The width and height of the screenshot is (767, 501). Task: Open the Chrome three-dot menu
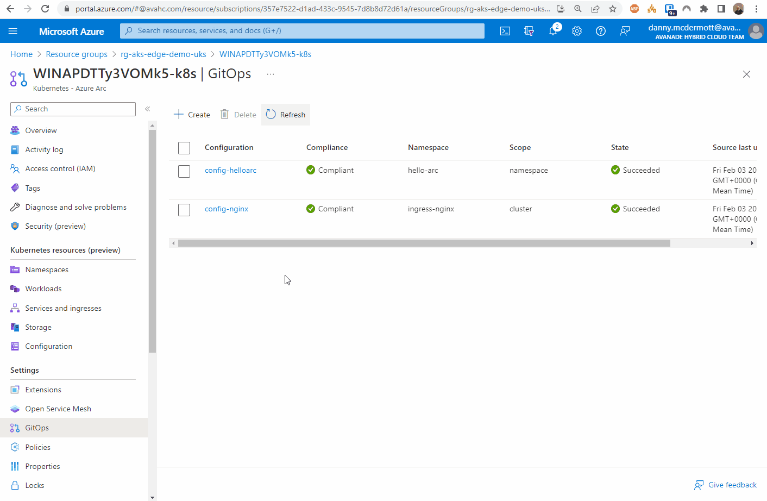(756, 9)
